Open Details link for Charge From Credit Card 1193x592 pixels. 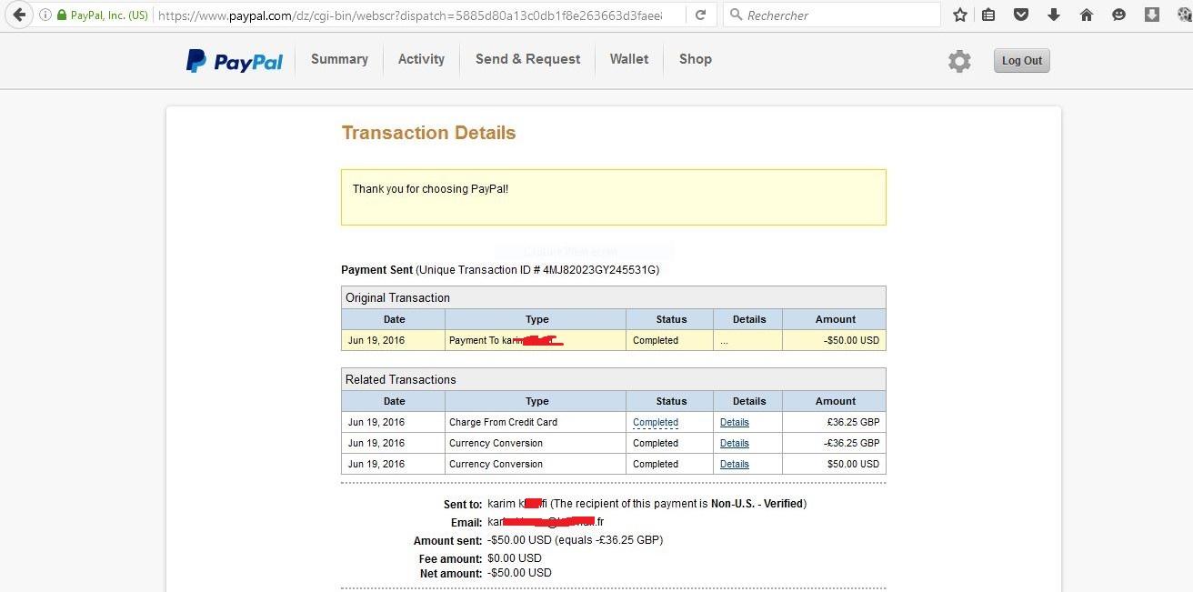pyautogui.click(x=735, y=422)
